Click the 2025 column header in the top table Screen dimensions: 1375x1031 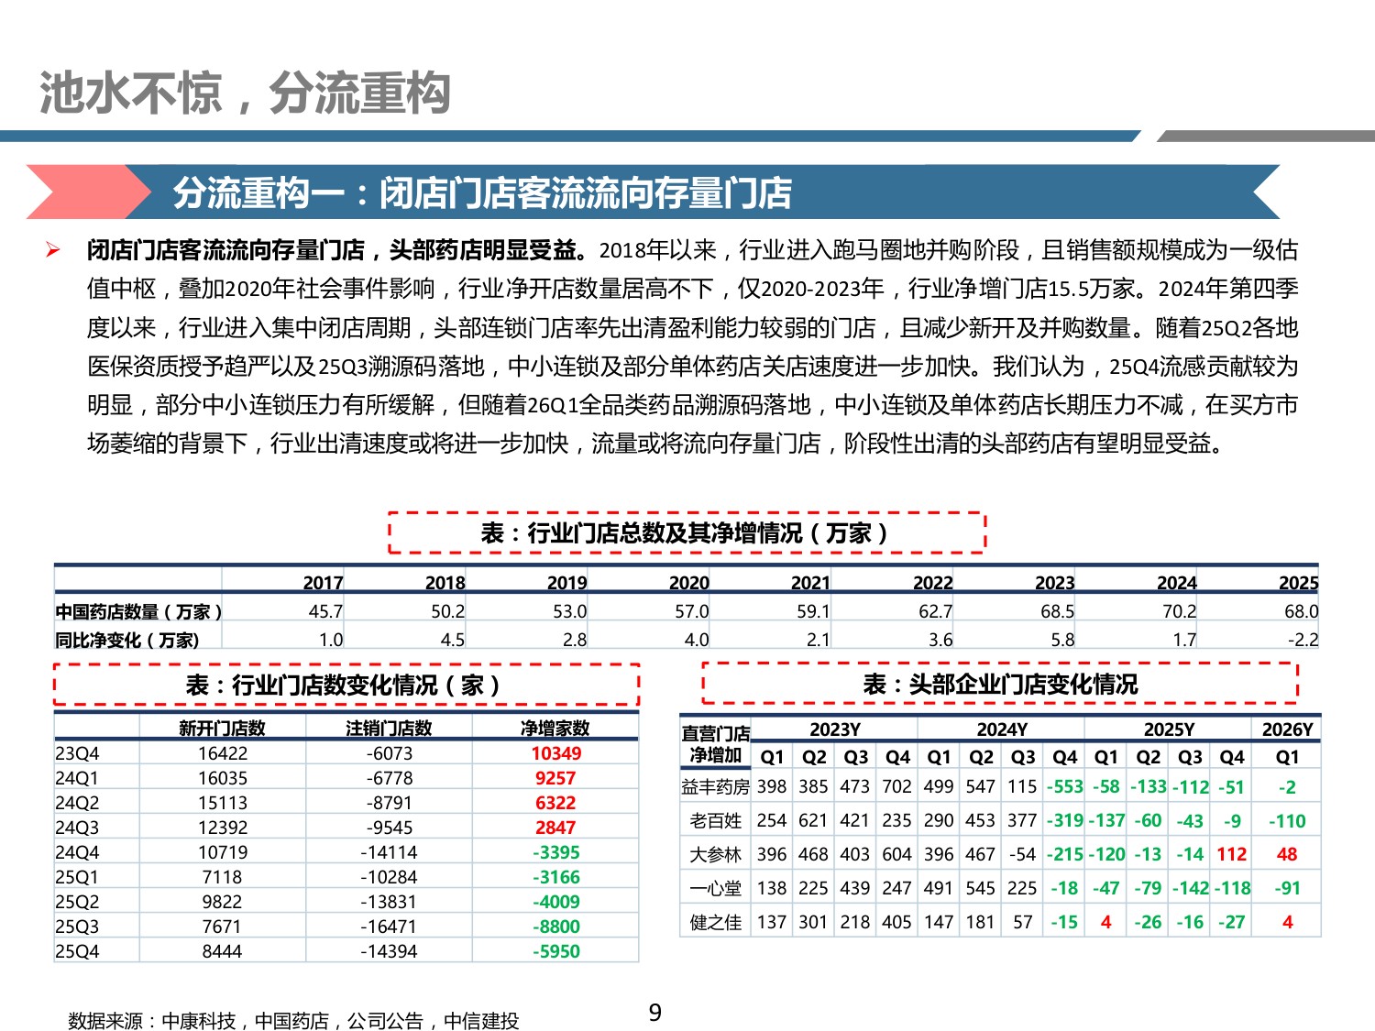(x=1298, y=583)
